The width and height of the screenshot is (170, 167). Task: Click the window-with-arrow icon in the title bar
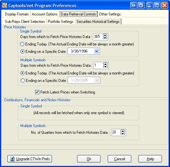coord(141,5)
